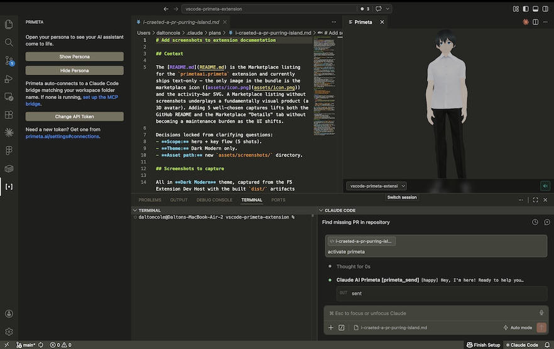Open primeta.ai/settings#connections link
The width and height of the screenshot is (554, 349).
point(62,137)
